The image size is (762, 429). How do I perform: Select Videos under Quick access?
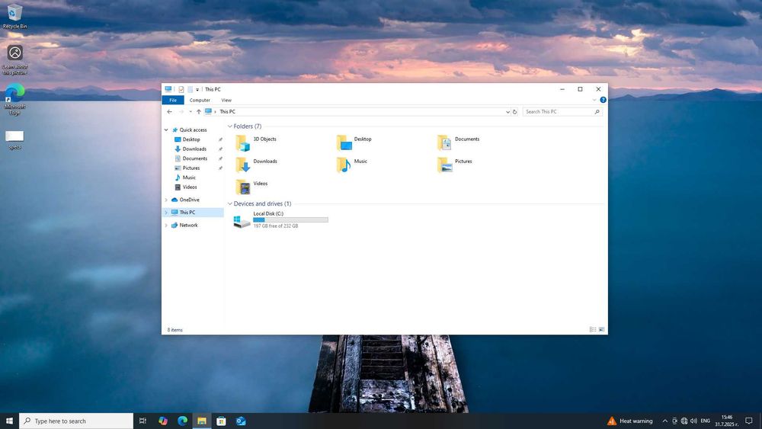(x=190, y=187)
